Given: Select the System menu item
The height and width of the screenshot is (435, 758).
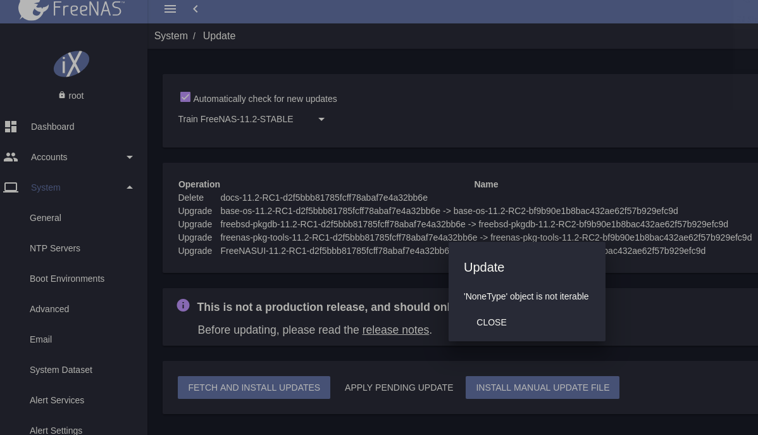Looking at the screenshot, I should pyautogui.click(x=46, y=188).
